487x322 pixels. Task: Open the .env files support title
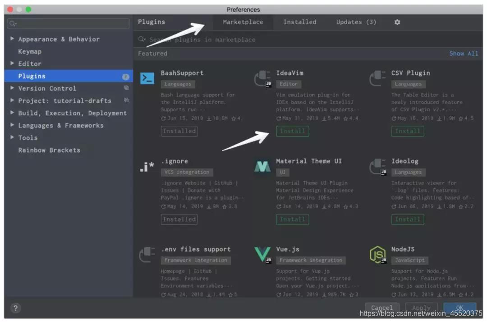click(x=196, y=249)
